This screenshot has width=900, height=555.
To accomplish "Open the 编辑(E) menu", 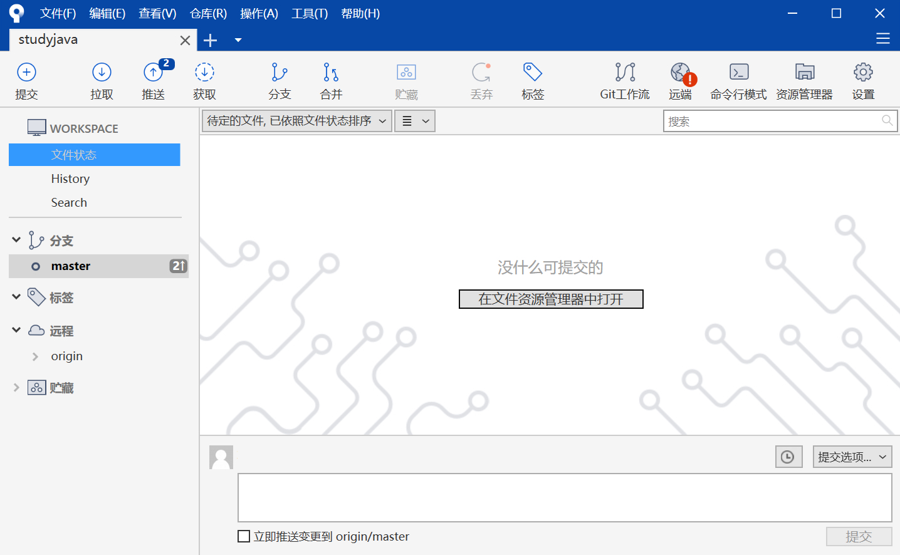I will 107,13.
